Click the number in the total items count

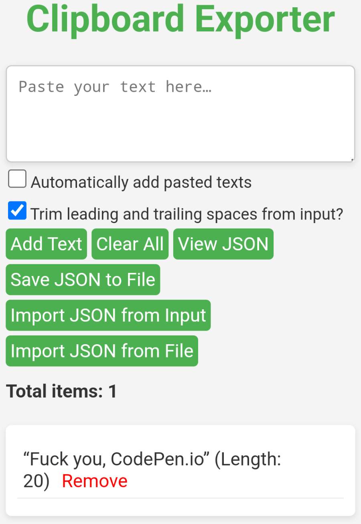tap(113, 391)
